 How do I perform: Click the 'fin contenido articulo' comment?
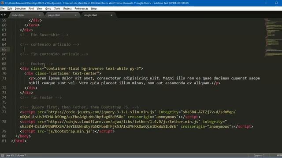pyautogui.click(x=54, y=54)
